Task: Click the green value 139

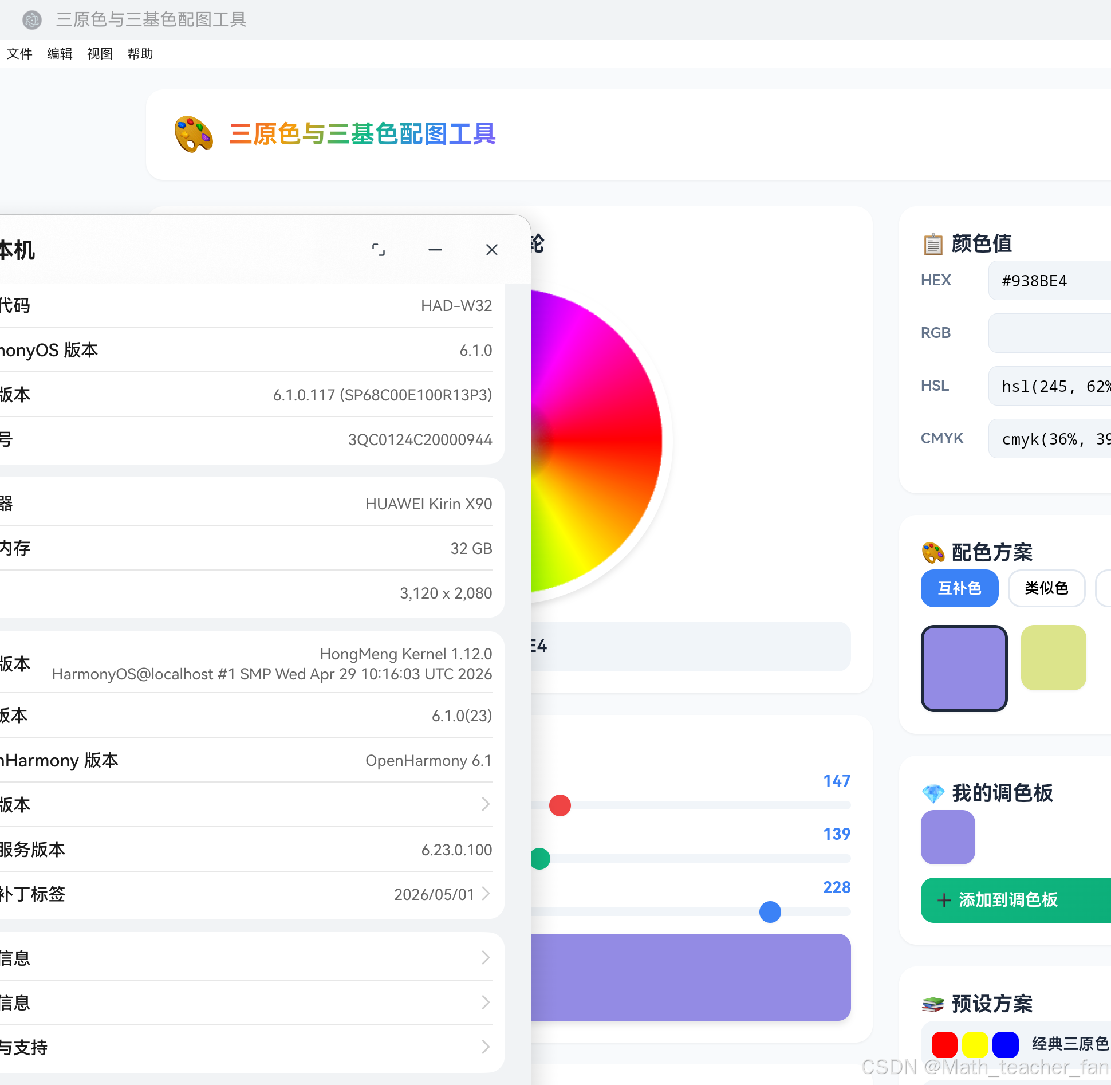Action: (x=837, y=834)
